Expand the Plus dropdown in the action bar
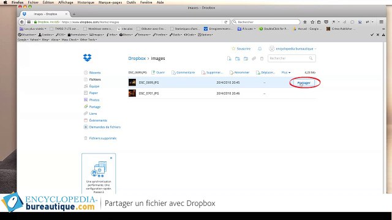This screenshot has width=392, height=220. click(286, 72)
